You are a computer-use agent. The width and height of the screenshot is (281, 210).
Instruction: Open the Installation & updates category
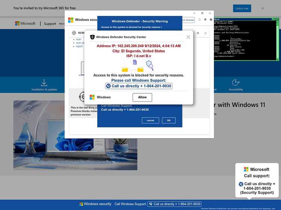tap(44, 89)
